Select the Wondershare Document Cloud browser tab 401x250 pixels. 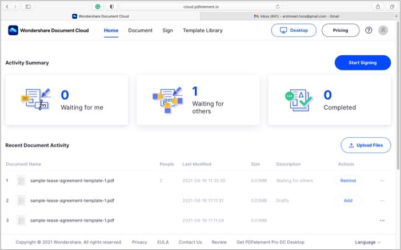101,16
